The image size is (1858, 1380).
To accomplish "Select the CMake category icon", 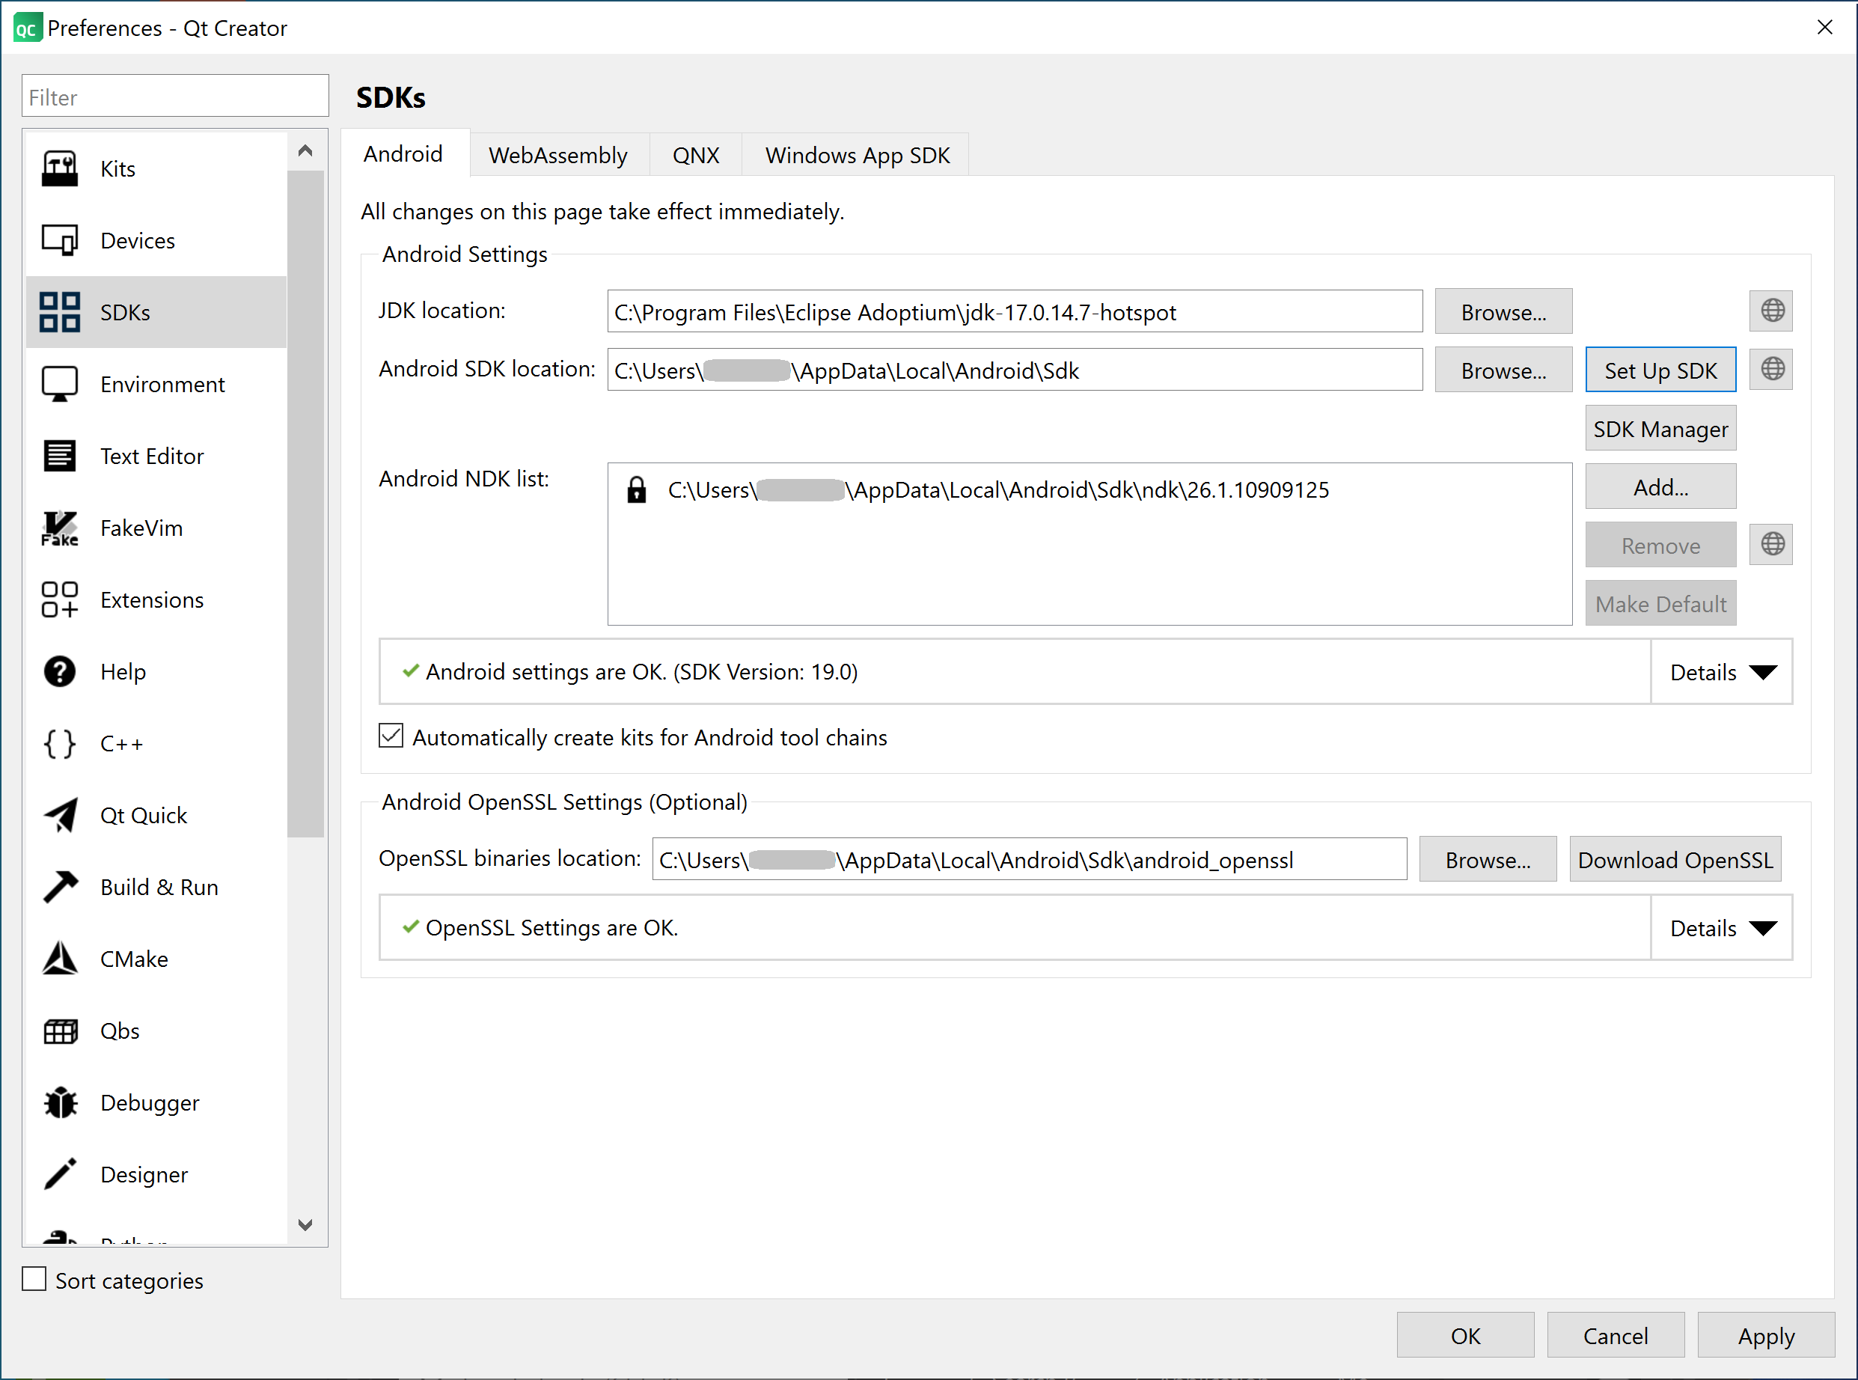I will [59, 959].
